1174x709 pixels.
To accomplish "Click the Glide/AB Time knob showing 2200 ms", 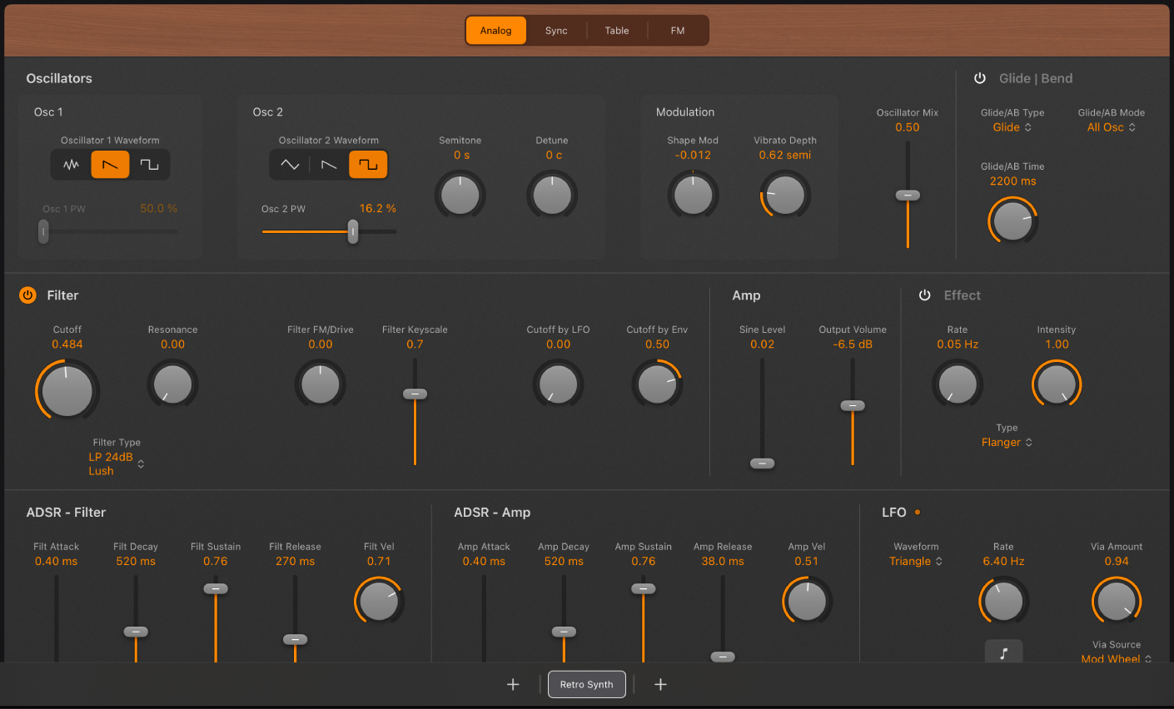I will coord(1012,221).
